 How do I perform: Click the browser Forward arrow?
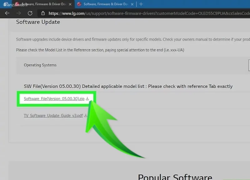pyautogui.click(x=18, y=13)
